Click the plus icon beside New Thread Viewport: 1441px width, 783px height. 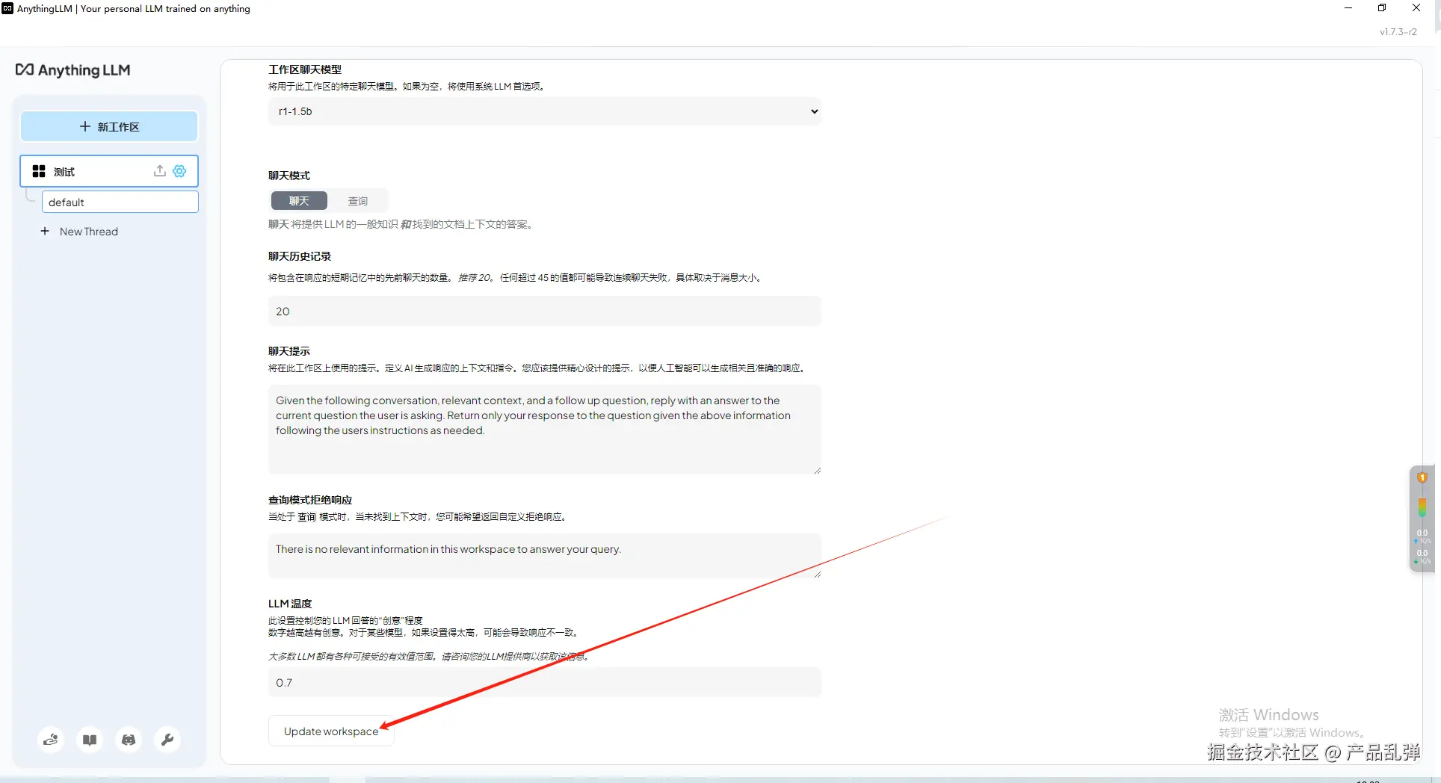pyautogui.click(x=45, y=232)
